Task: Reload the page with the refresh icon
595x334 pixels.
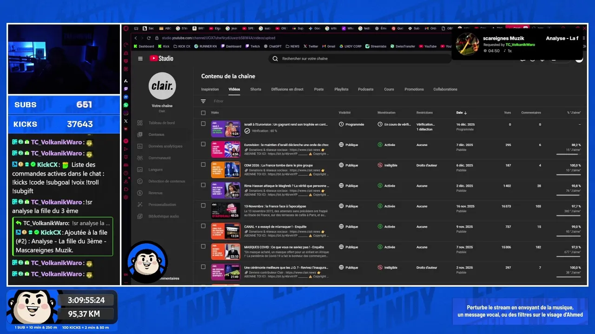Action: point(149,38)
